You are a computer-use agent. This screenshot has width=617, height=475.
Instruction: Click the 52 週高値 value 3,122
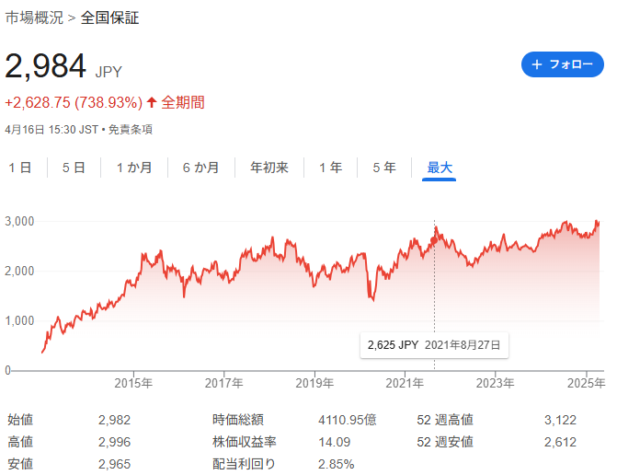point(560,421)
